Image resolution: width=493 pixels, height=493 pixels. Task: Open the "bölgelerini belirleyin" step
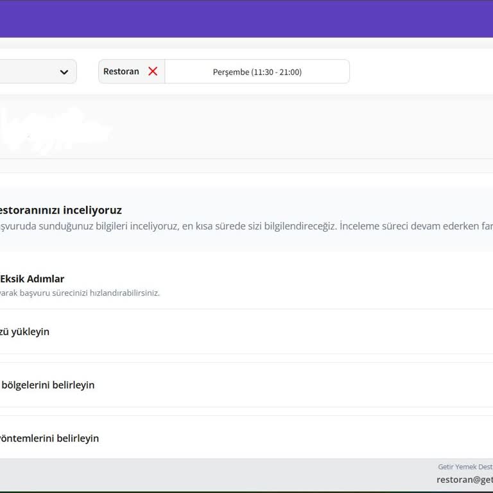48,385
